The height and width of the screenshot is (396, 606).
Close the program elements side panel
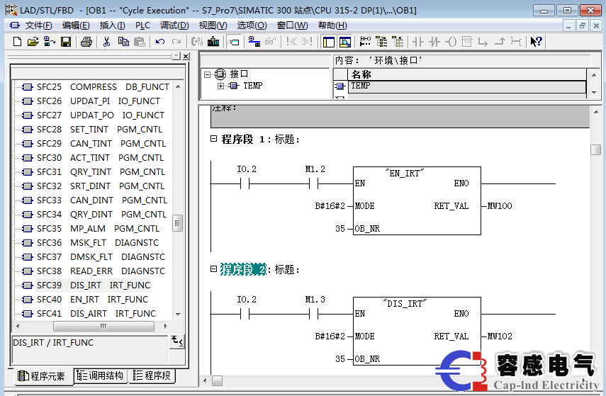tap(186, 57)
